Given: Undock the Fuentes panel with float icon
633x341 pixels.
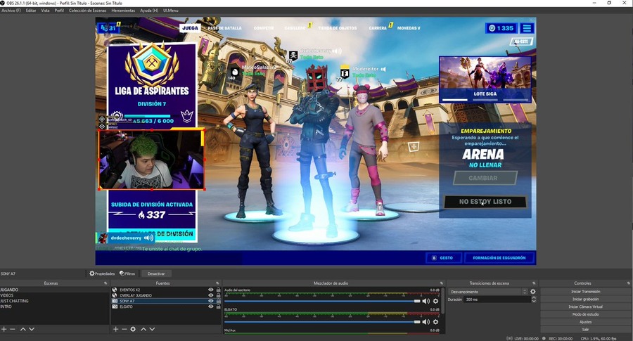Looking at the screenshot, I should [217, 283].
